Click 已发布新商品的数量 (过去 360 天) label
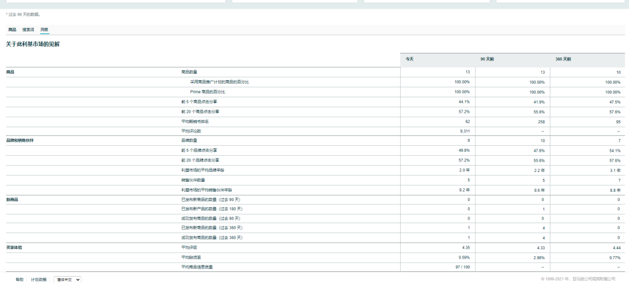 [212, 228]
